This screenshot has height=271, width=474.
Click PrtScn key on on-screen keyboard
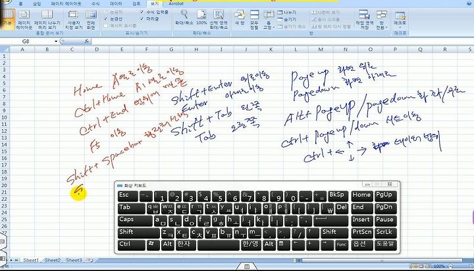pyautogui.click(x=361, y=233)
